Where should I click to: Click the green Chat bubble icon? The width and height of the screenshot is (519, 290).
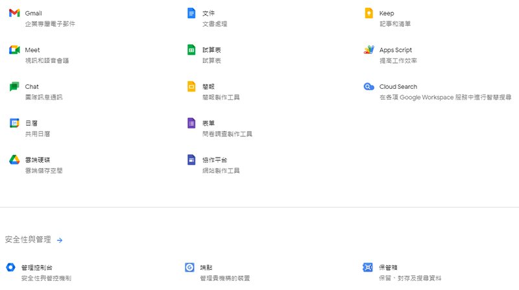pos(14,87)
